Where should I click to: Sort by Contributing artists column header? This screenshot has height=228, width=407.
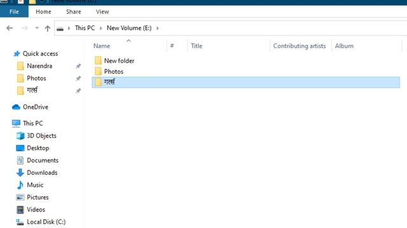coord(300,46)
